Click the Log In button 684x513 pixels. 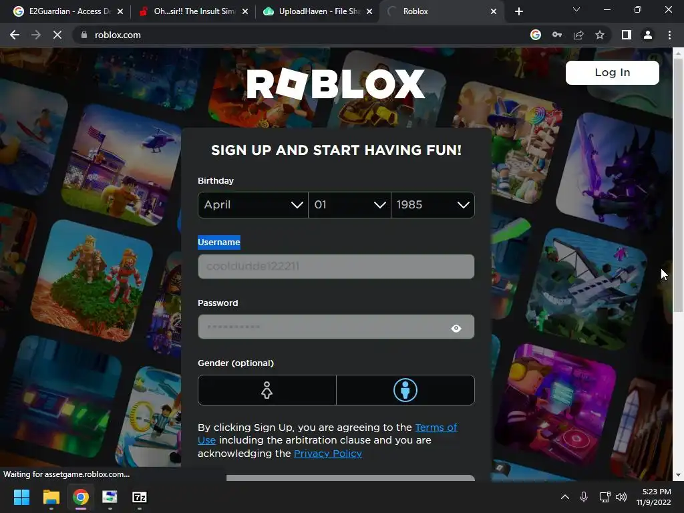(612, 72)
